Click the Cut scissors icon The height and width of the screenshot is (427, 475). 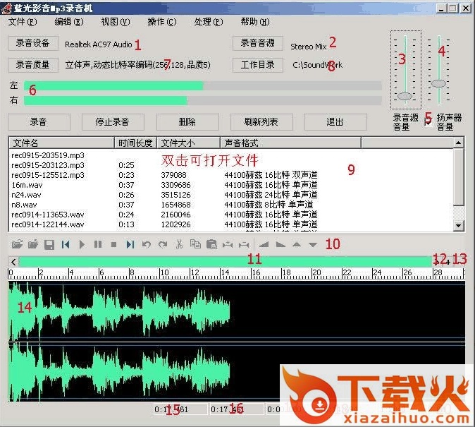click(x=179, y=245)
